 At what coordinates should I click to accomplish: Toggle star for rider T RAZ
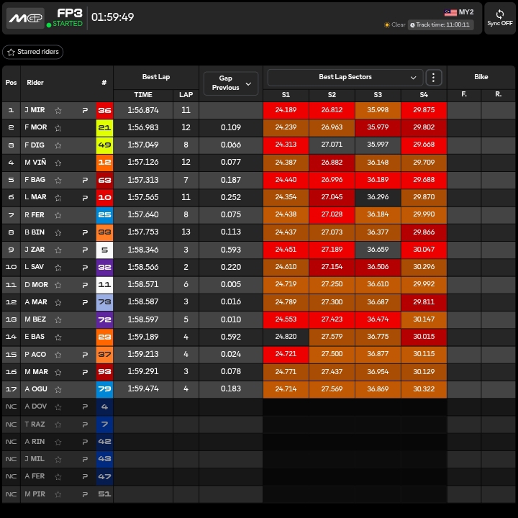[x=58, y=424]
